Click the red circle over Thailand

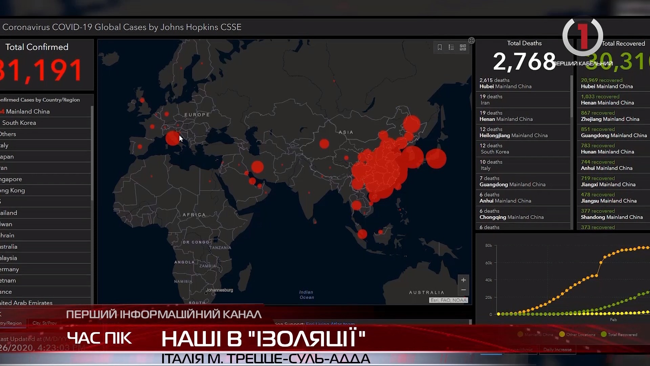356,205
